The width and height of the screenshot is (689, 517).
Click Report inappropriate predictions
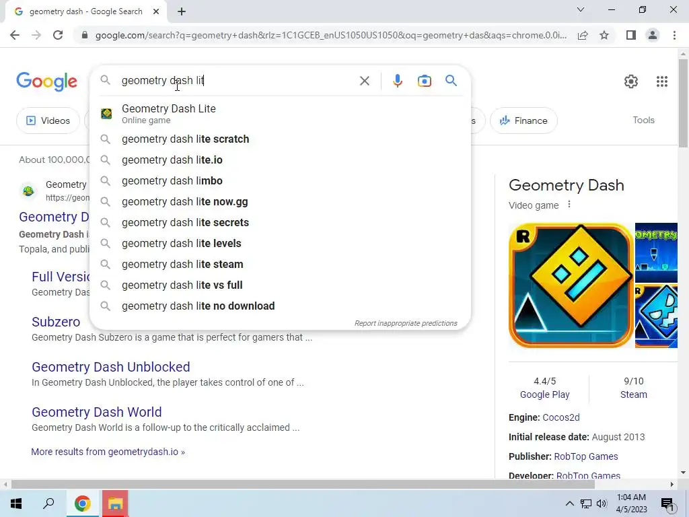tap(406, 323)
